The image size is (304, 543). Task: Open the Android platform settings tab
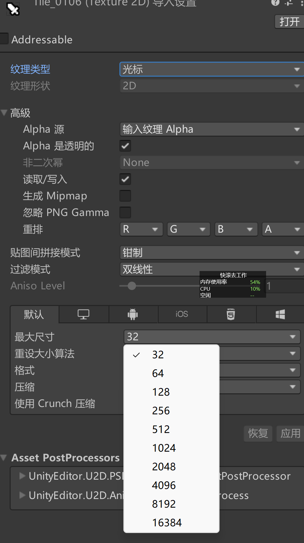(133, 314)
